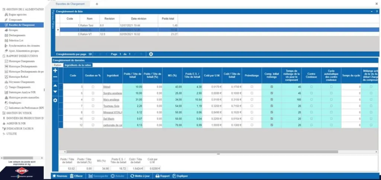381x180 pixels.
Task: Open the Méteil ingredient link
Action: click(x=107, y=86)
